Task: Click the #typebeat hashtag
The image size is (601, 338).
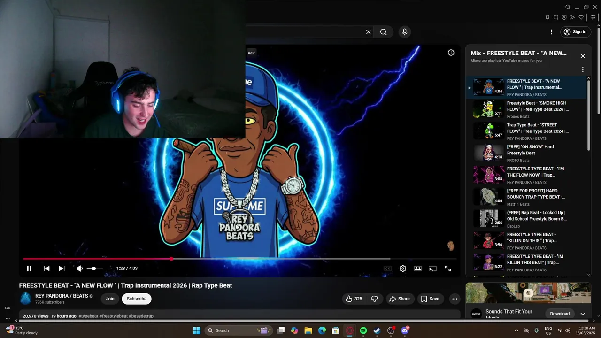Action: pyautogui.click(x=88, y=316)
